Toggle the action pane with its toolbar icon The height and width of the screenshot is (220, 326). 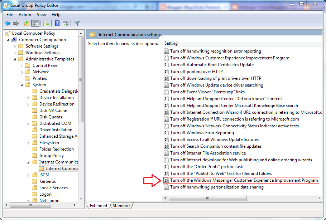point(66,23)
